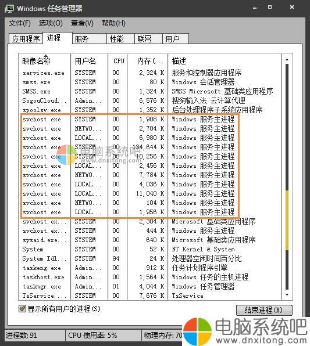Click the scrollbar down arrow
Image resolution: width=310 pixels, height=346 pixels.
(287, 294)
